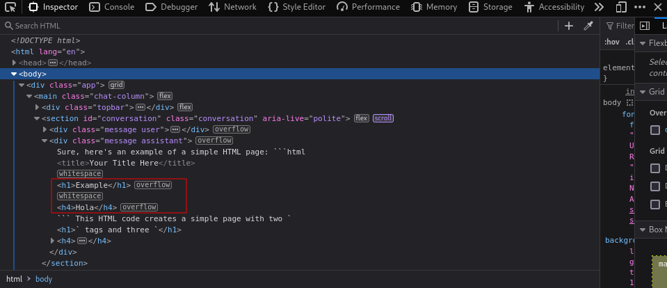Click the grid badge next to app div

pos(117,85)
